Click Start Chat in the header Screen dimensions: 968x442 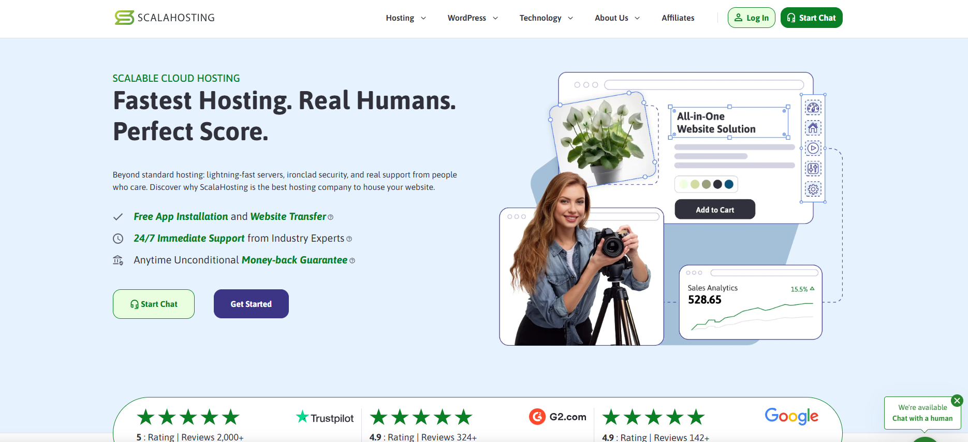(x=811, y=18)
